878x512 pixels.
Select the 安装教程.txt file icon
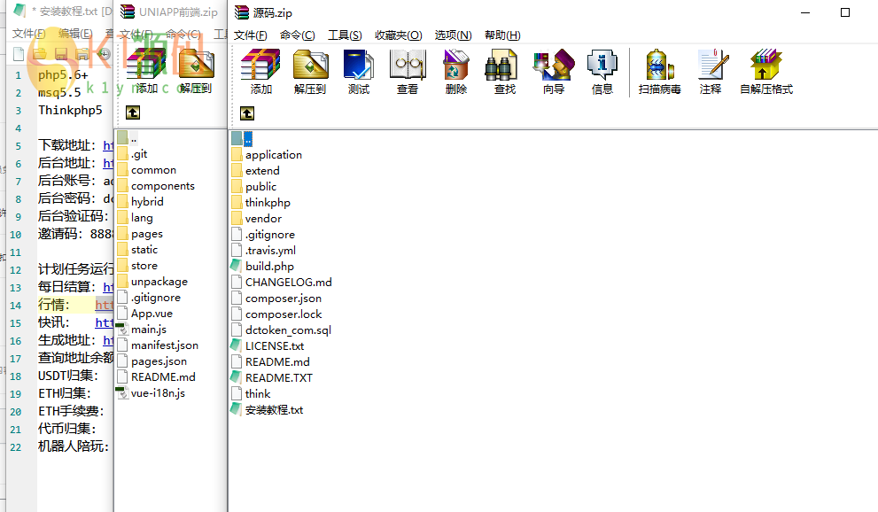(x=237, y=409)
